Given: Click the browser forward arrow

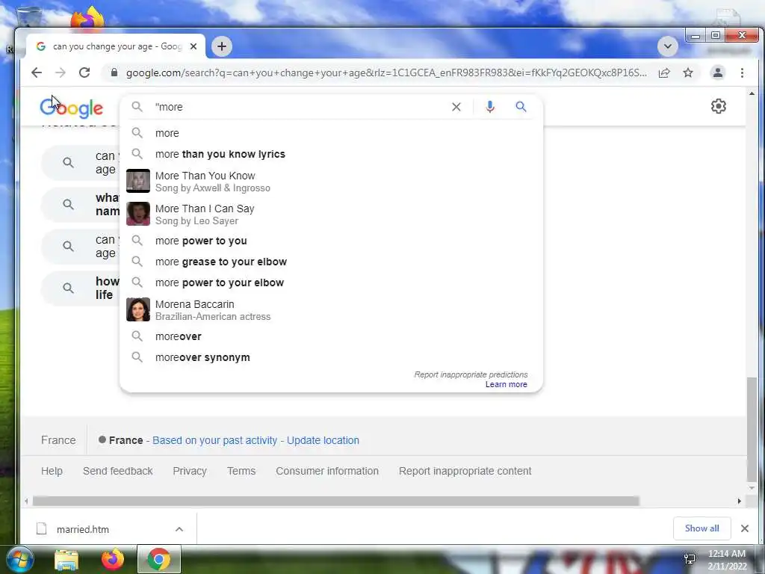Looking at the screenshot, I should (x=61, y=72).
